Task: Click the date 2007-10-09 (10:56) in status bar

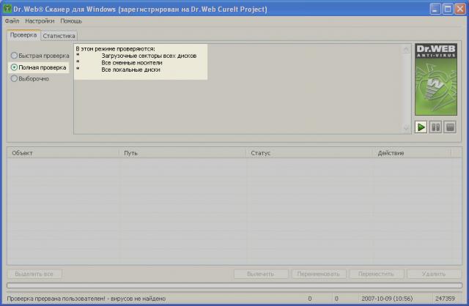Action: point(387,299)
